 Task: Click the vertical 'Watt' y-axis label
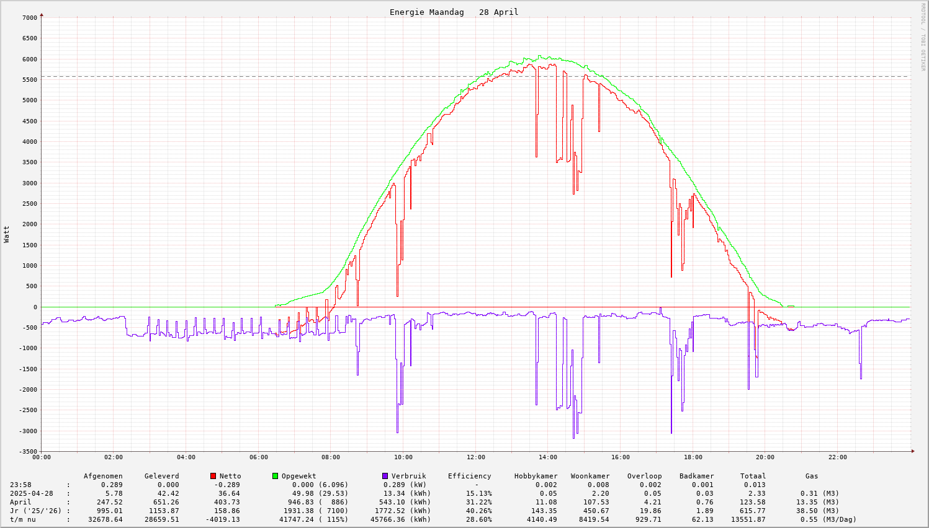(x=7, y=234)
